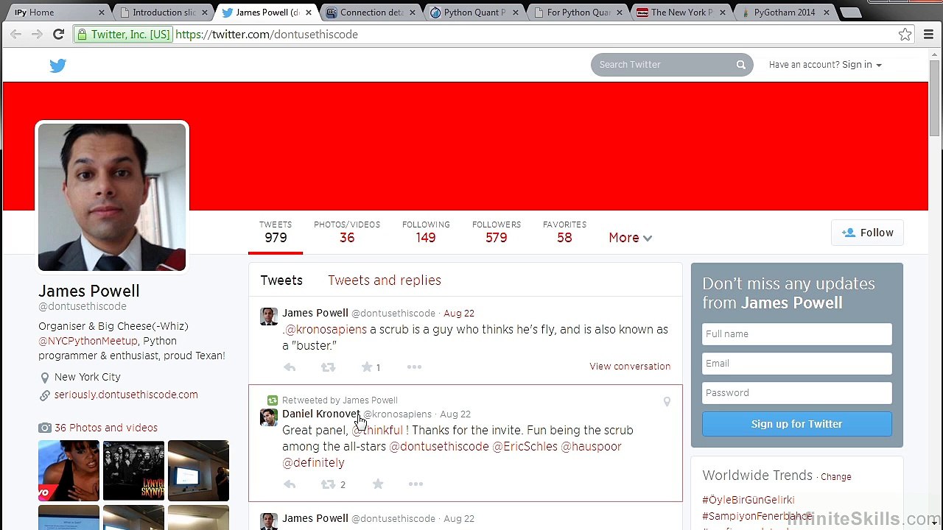Click in the Search Twitter field
The width and height of the screenshot is (943, 530).
coord(663,65)
